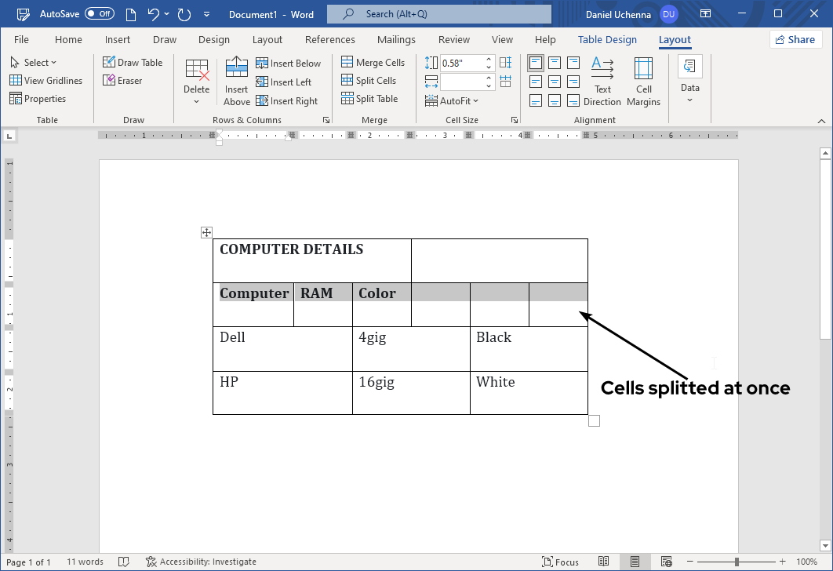Turn AutoSave on
Viewport: 833px width, 571px height.
[99, 13]
